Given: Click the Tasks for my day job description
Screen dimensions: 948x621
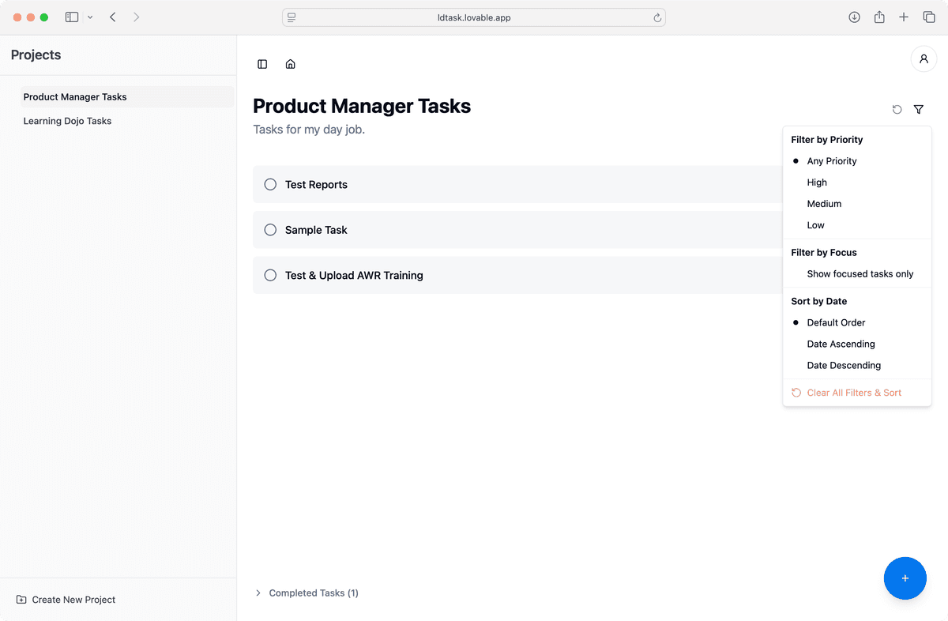Looking at the screenshot, I should [x=309, y=130].
